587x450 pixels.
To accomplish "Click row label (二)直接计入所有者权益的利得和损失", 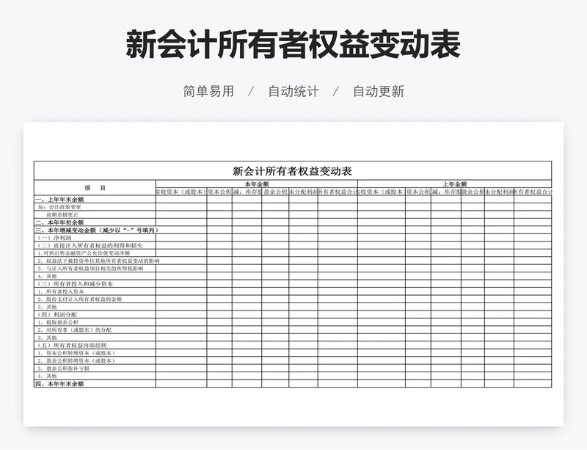I will pyautogui.click(x=90, y=245).
